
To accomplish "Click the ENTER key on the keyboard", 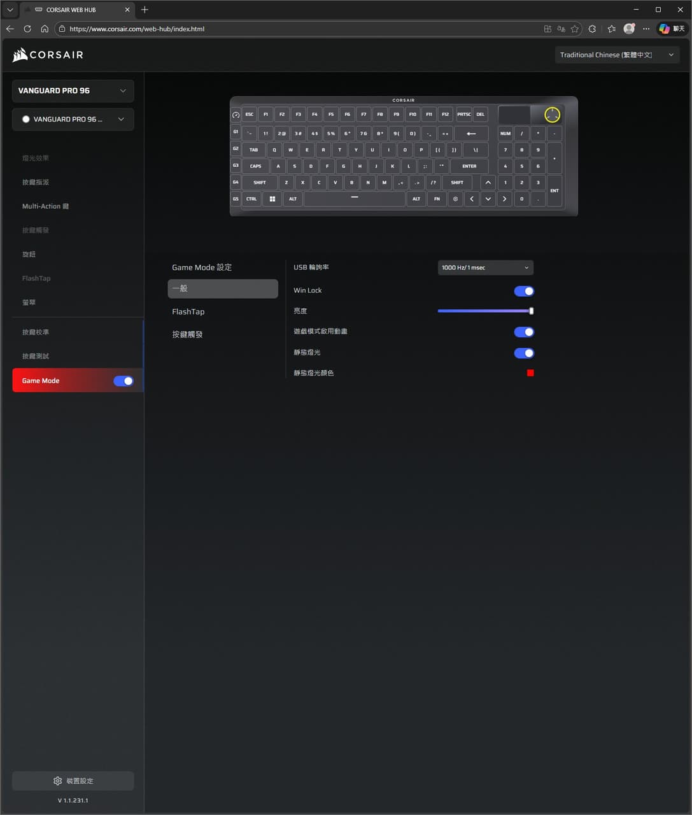I will click(x=469, y=166).
